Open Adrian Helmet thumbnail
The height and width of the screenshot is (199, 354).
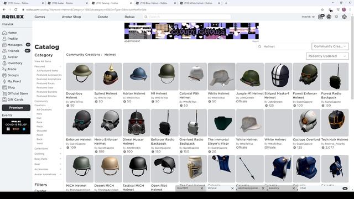(x=137, y=77)
